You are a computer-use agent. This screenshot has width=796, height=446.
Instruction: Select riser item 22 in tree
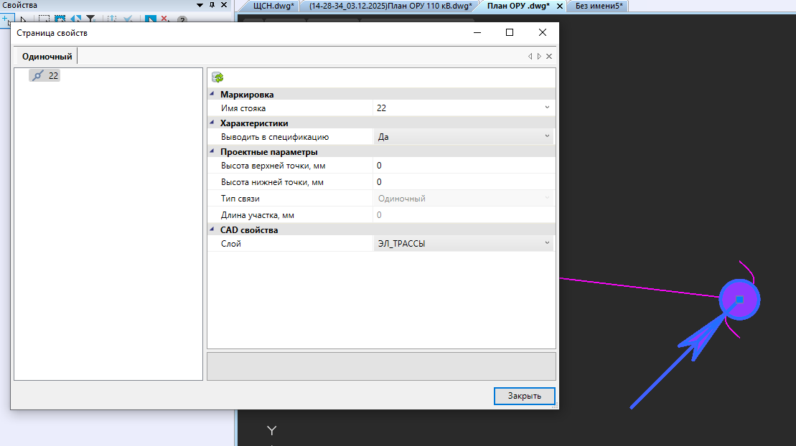point(46,75)
